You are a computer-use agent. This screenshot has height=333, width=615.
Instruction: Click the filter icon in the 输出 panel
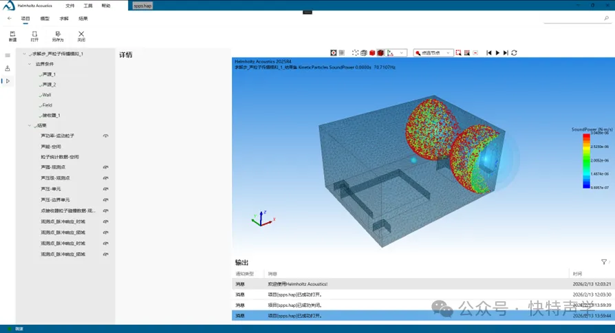point(604,262)
